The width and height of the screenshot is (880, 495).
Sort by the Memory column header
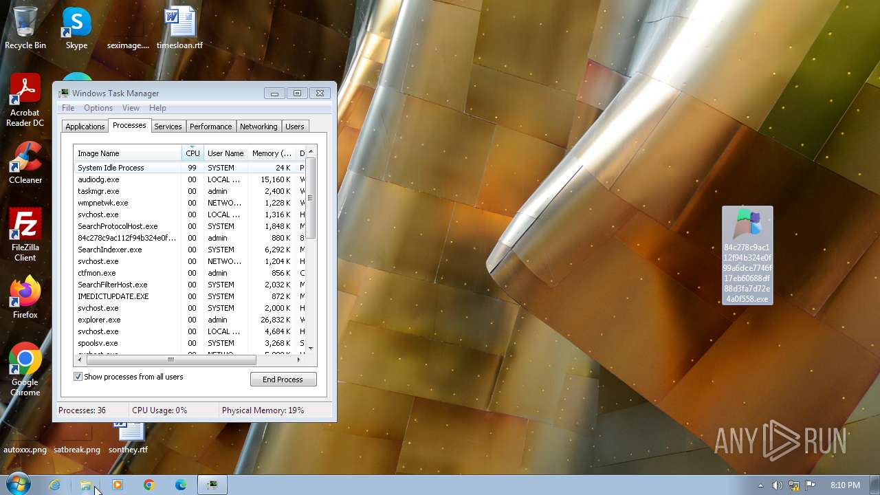coord(272,153)
